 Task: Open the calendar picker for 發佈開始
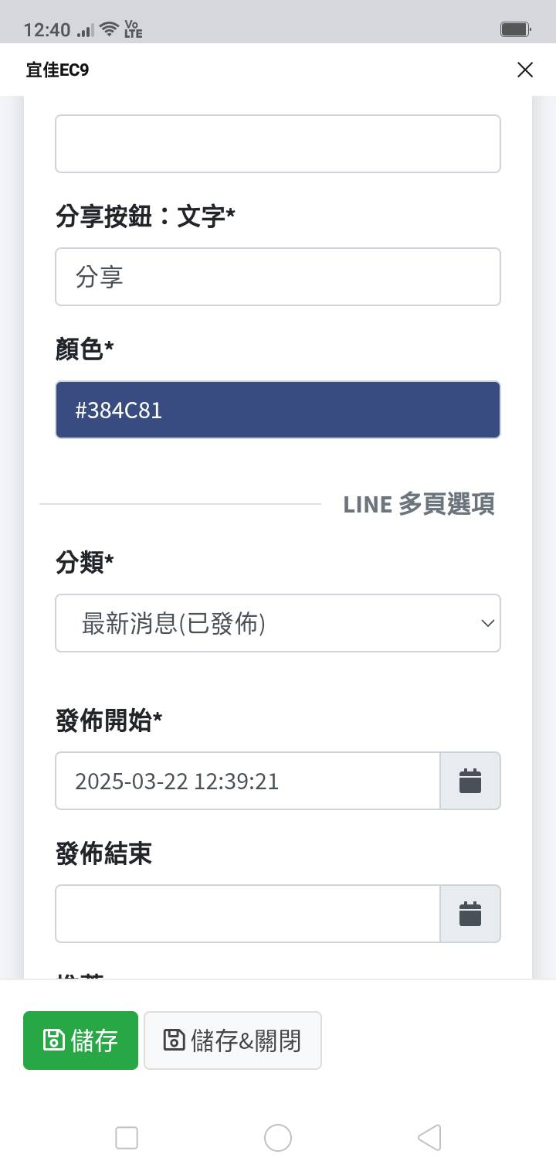[471, 781]
